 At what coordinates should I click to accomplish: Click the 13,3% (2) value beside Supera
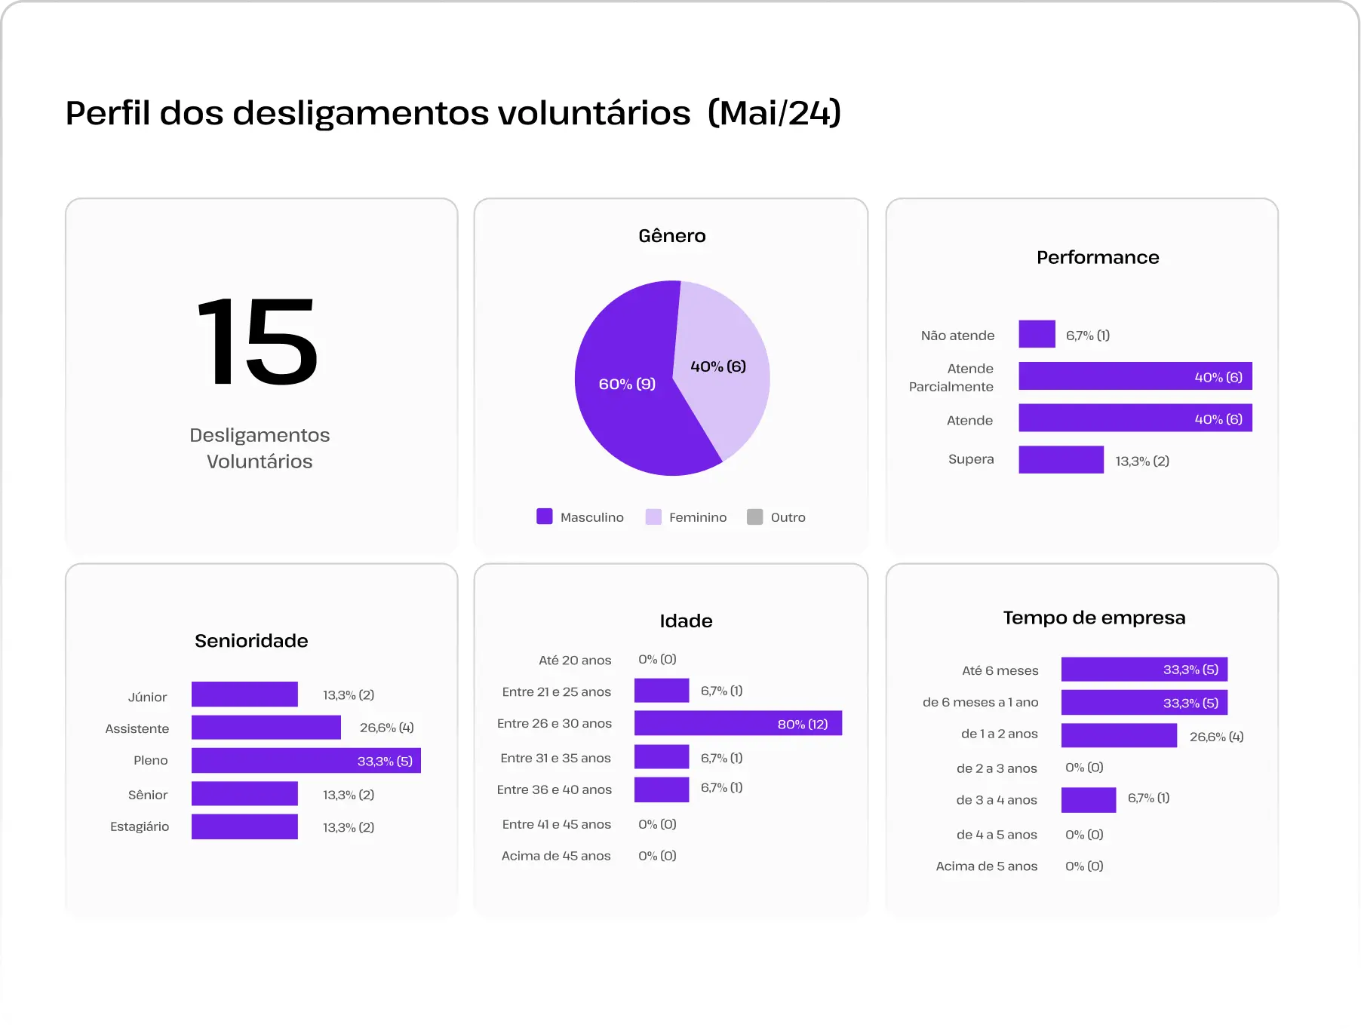click(x=1142, y=461)
